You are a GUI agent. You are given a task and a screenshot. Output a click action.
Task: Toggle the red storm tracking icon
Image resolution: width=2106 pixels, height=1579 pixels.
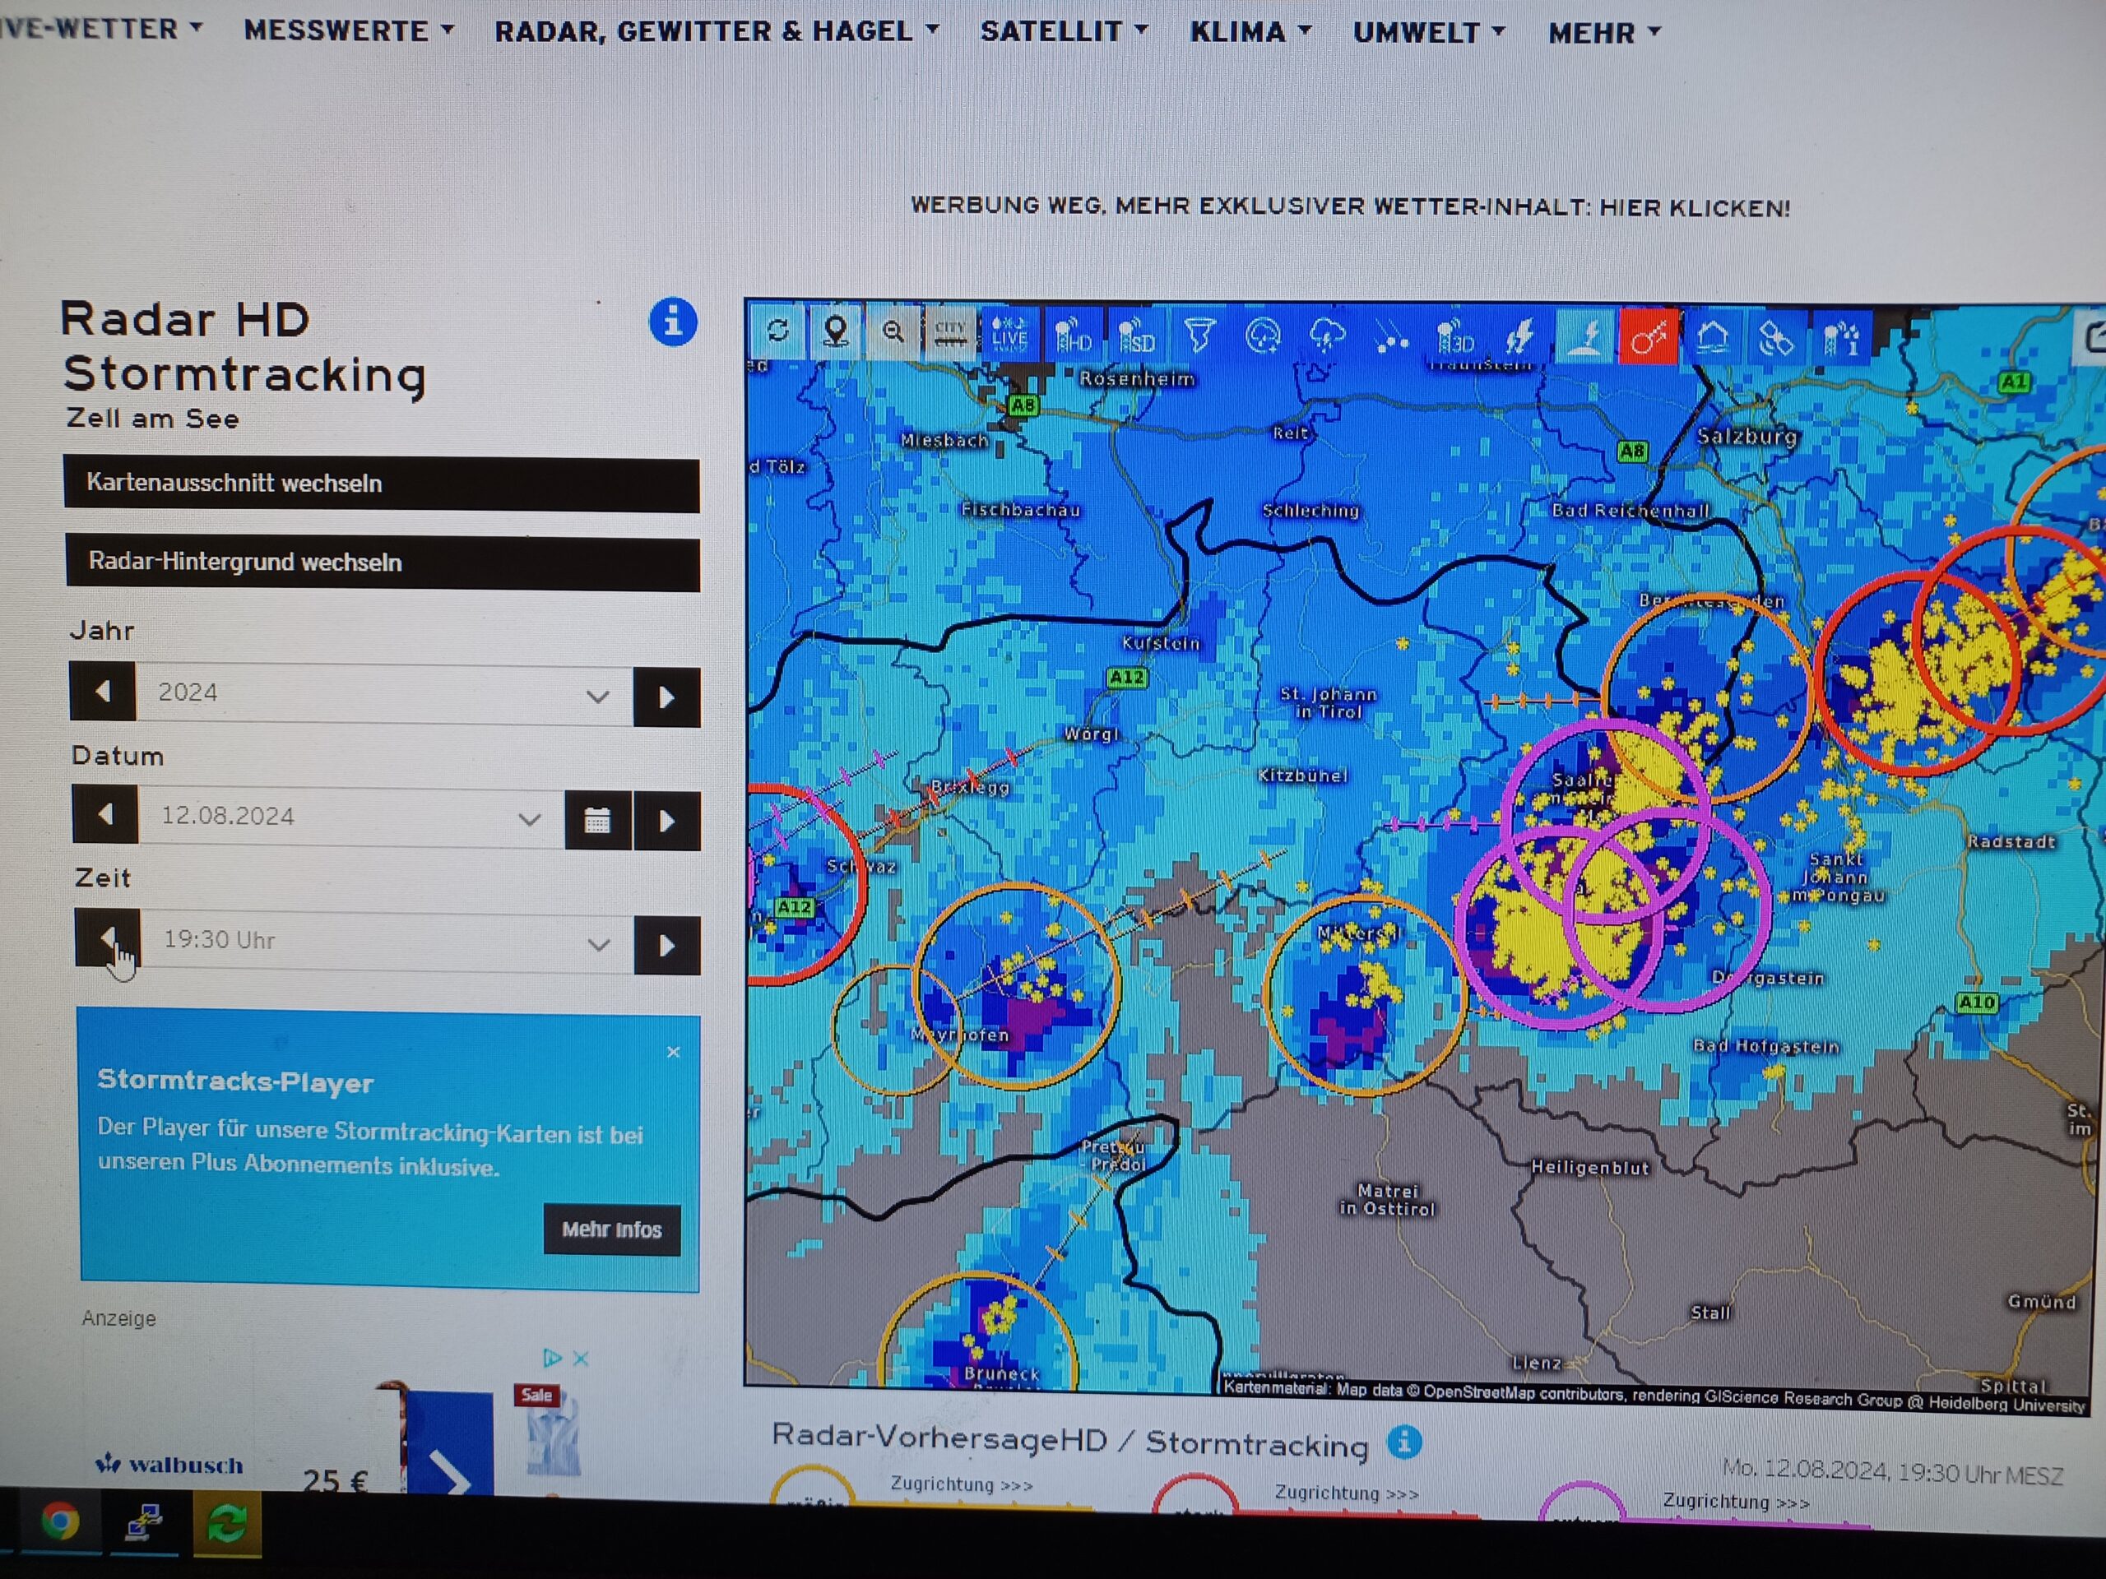tap(1648, 337)
